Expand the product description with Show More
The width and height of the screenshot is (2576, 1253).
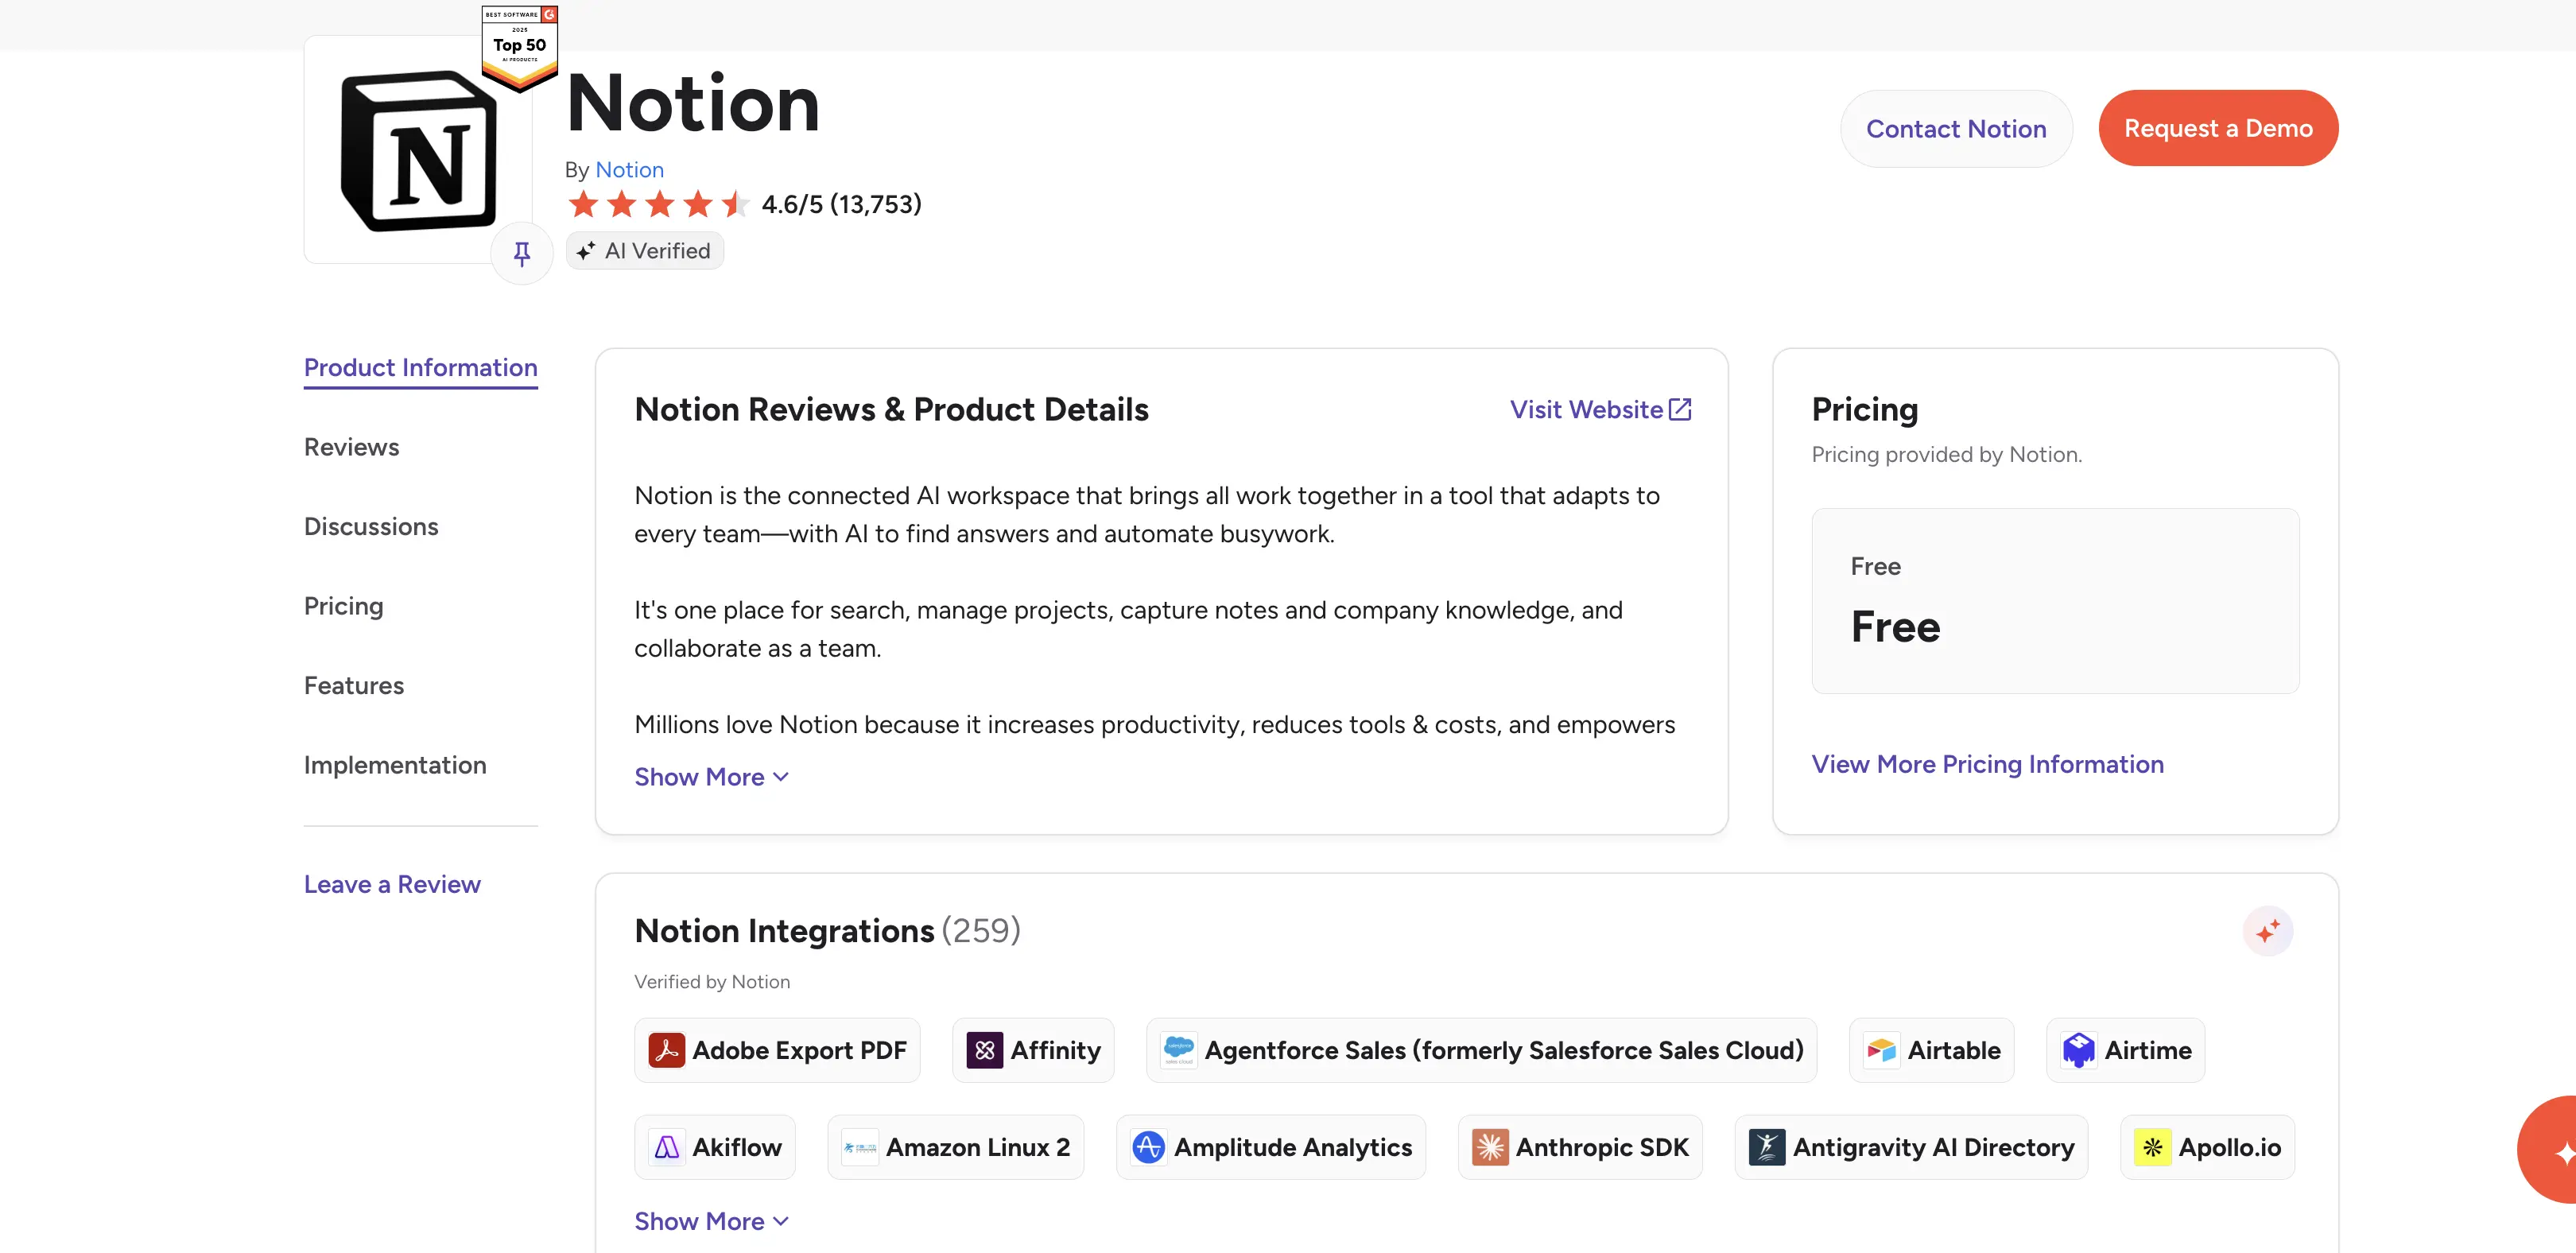coord(712,777)
